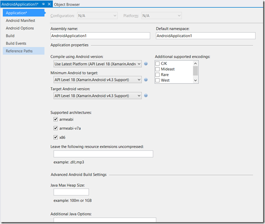Click help icon beside Target Android version
Viewport: 265px width, 224px height.
tap(146, 96)
